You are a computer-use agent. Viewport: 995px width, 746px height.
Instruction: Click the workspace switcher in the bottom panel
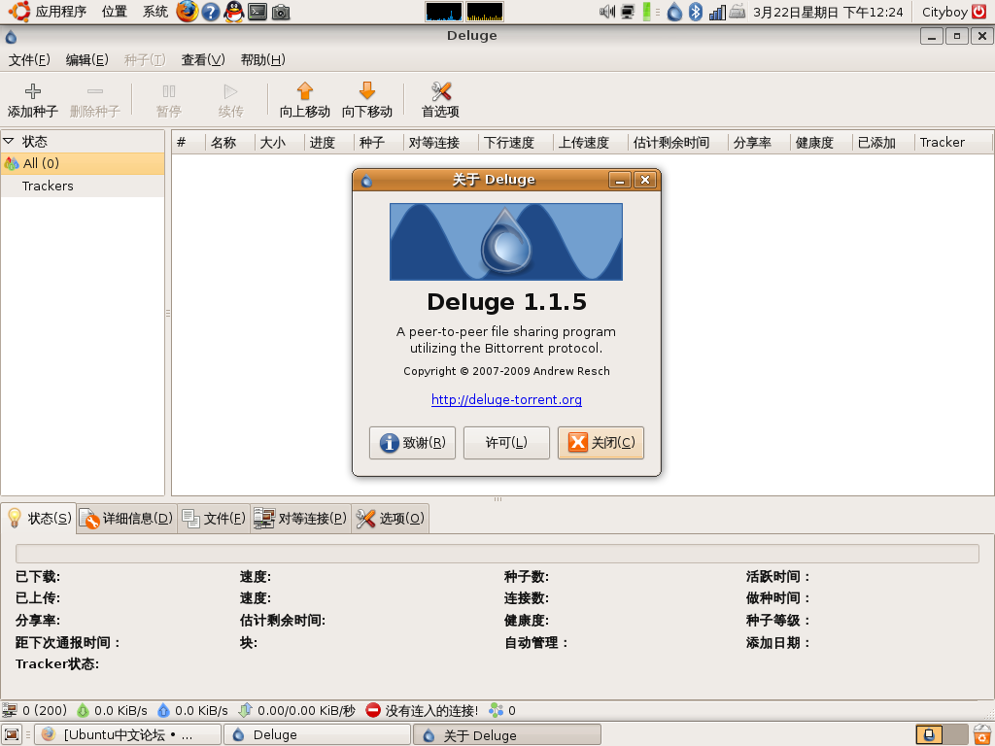click(x=942, y=734)
